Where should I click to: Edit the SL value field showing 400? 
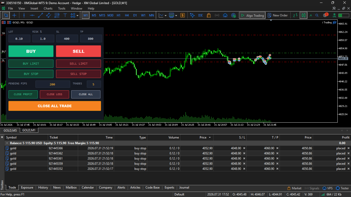67,39
